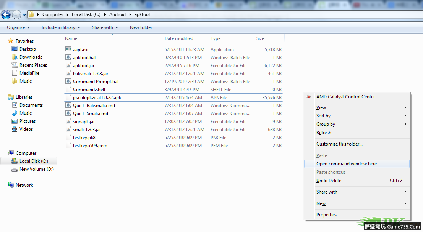Image resolution: width=423 pixels, height=232 pixels.
Task: Sort files by Date modified column
Action: click(x=179, y=38)
